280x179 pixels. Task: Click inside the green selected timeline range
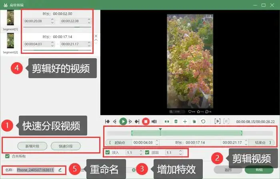click(187, 133)
